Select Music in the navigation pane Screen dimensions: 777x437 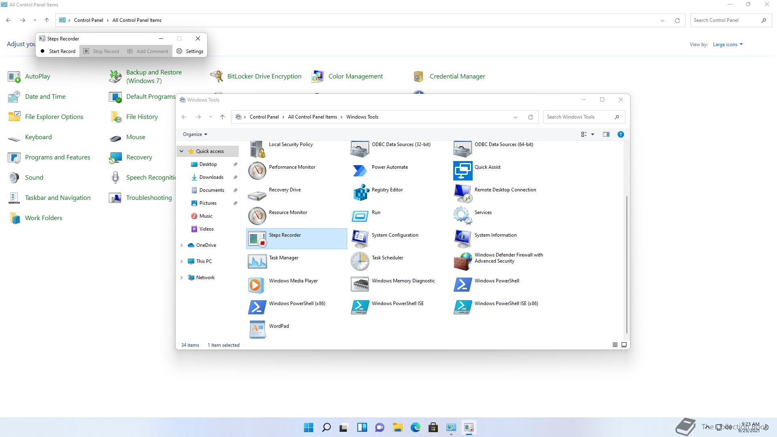[206, 216]
